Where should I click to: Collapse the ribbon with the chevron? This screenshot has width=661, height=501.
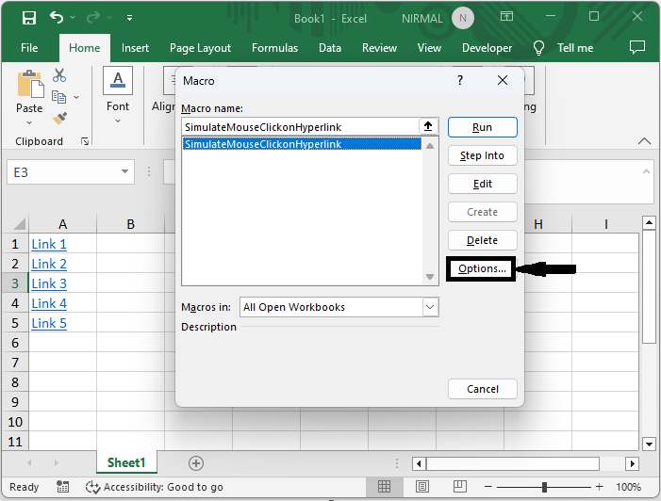(644, 141)
